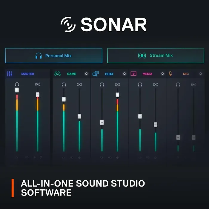The image size is (209, 209).
Task: Click the Media play icon
Action: coord(133,73)
